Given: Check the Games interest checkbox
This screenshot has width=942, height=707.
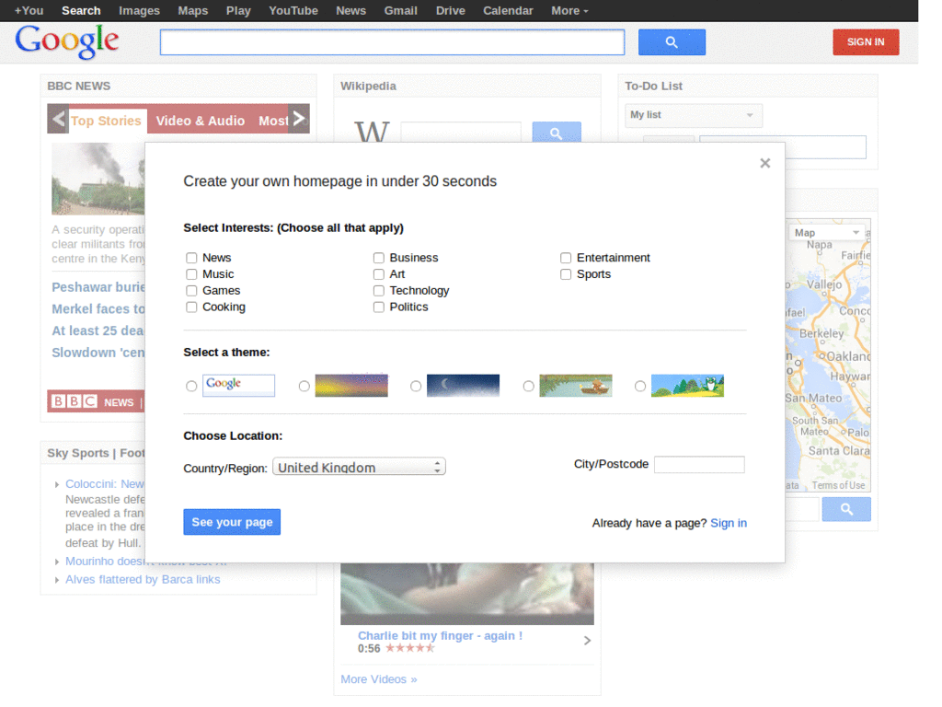Looking at the screenshot, I should pos(191,291).
